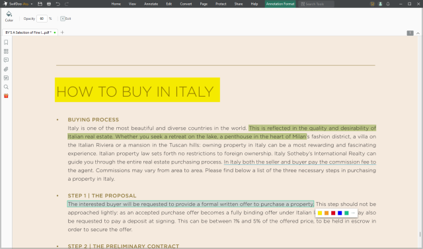Image resolution: width=423 pixels, height=249 pixels.
Task: Open the page Thumbnails sidebar panel
Action: pos(6,51)
